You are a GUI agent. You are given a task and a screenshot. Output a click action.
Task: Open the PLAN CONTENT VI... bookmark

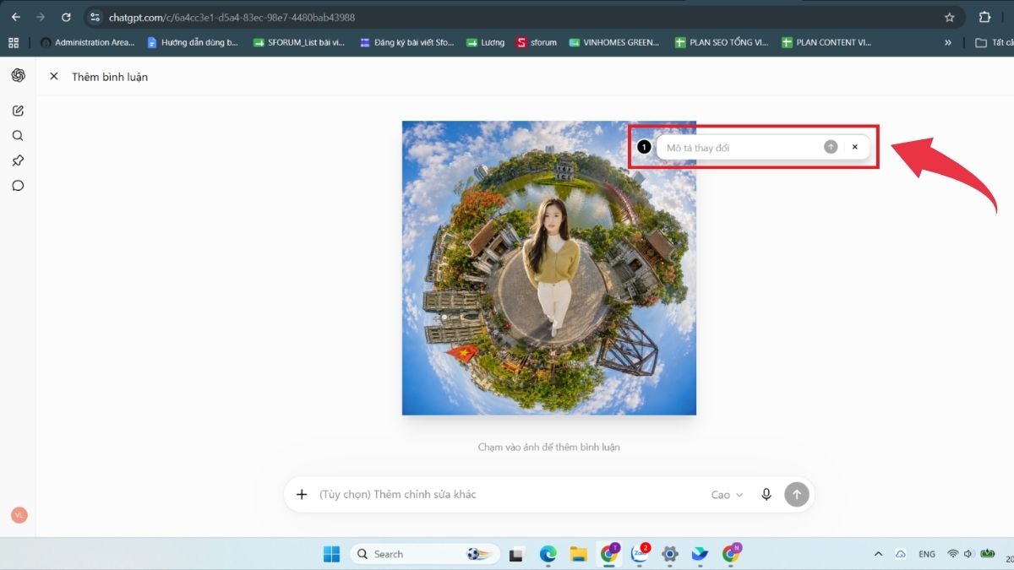(x=827, y=42)
